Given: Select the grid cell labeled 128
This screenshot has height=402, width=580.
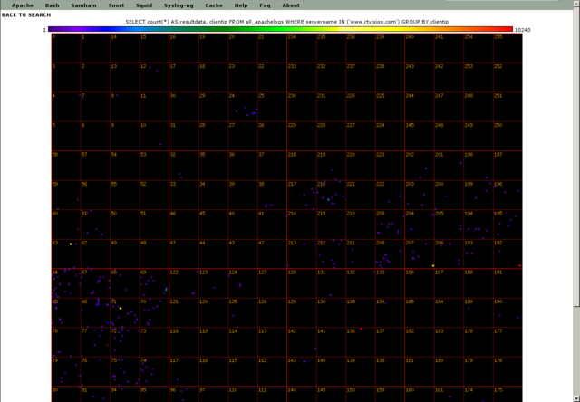Looking at the screenshot, I should 302,283.
